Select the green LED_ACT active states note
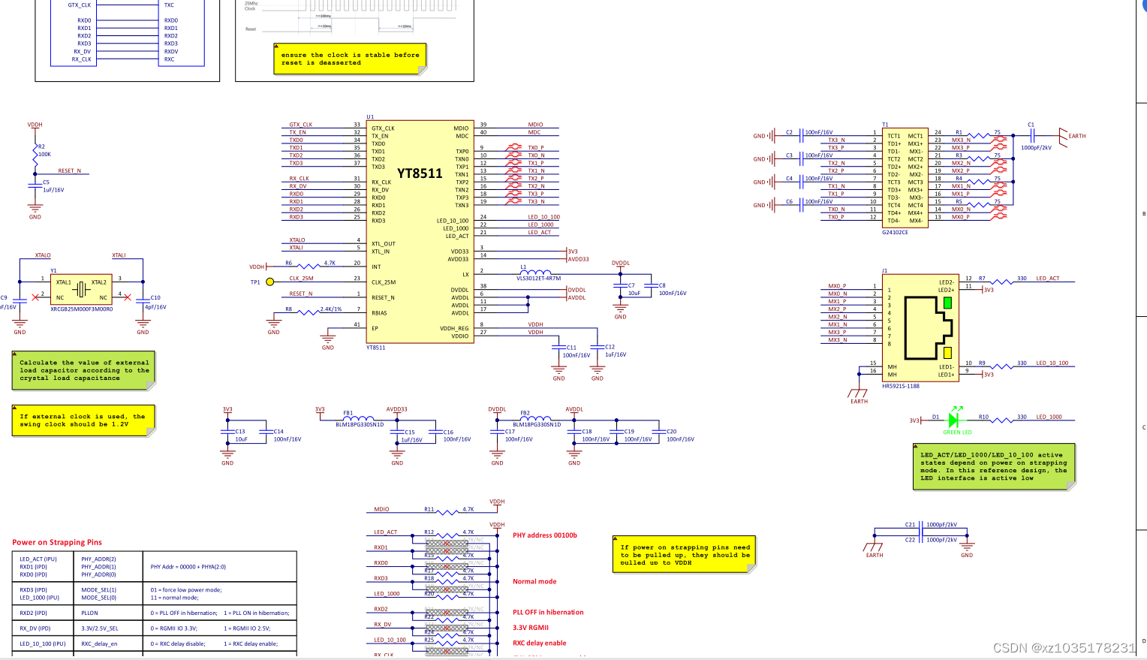The width and height of the screenshot is (1147, 660). click(x=994, y=466)
